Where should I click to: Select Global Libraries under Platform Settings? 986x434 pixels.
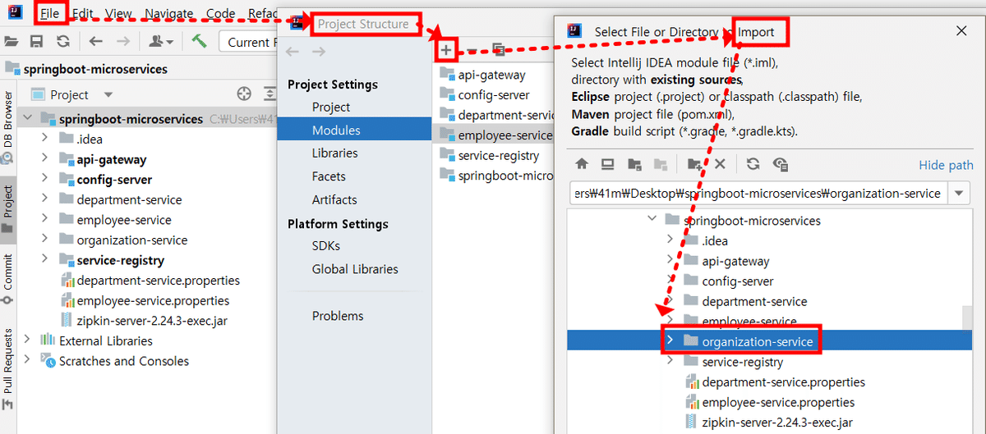coord(355,269)
